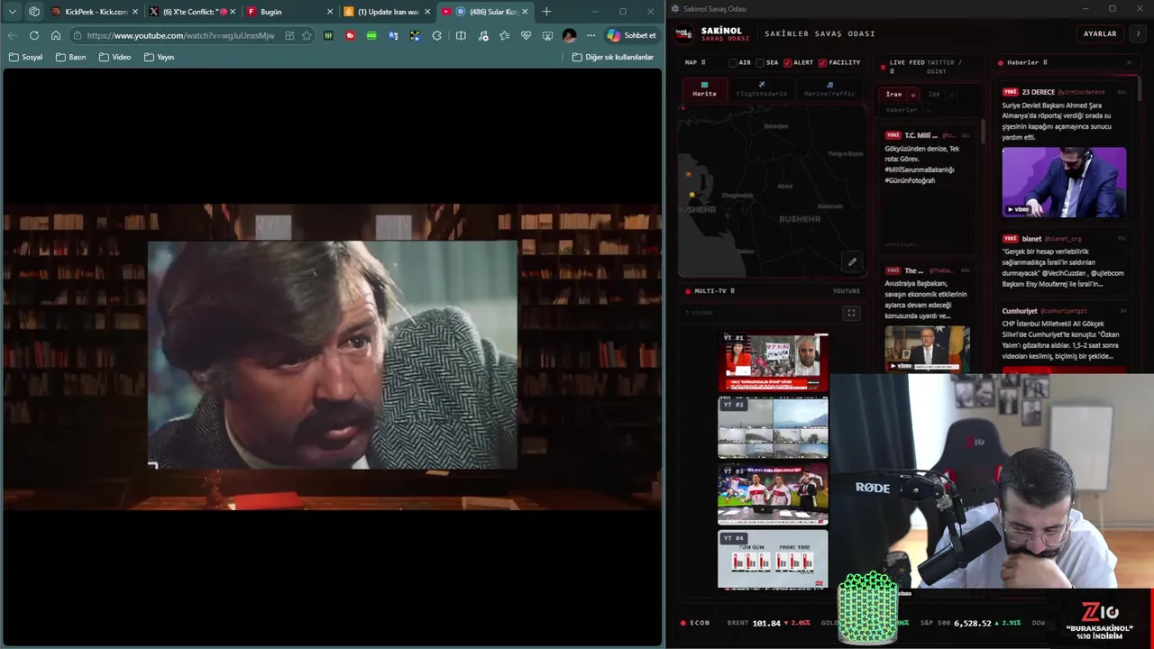
Task: Select the YT #4 stream thumbnail
Action: 773,560
